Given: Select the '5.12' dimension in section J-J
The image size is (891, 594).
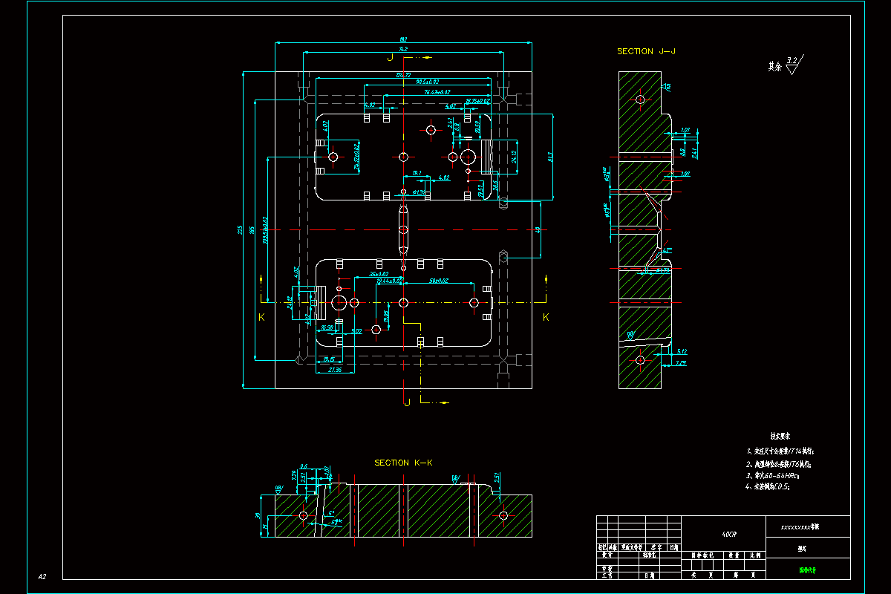Looking at the screenshot, I should [x=682, y=351].
